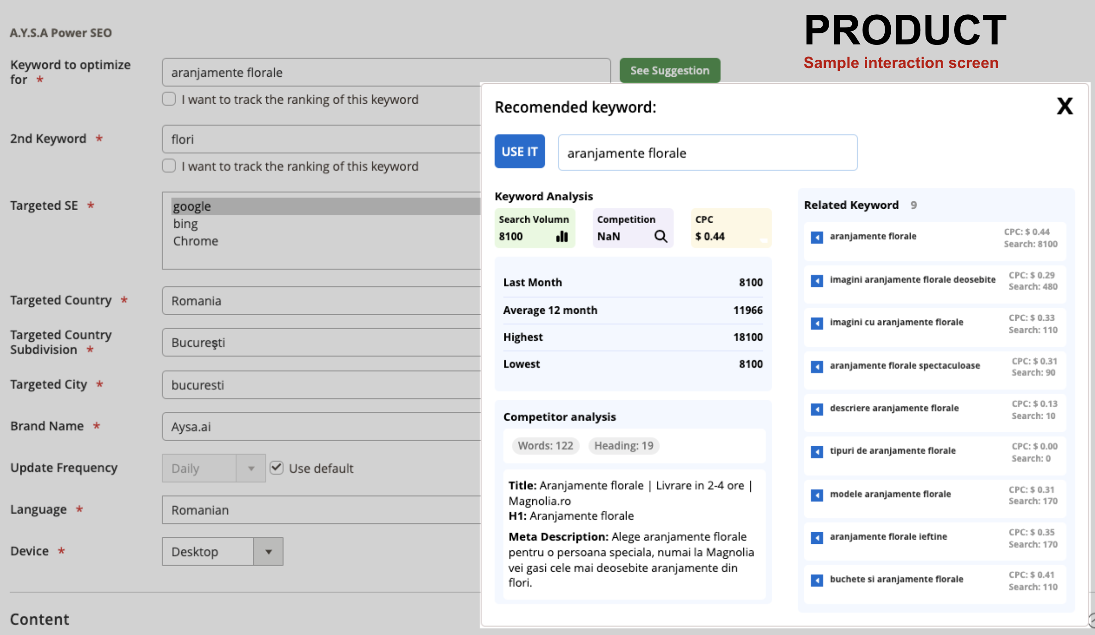The width and height of the screenshot is (1095, 635).
Task: Click the Related Keyword heading
Action: (x=851, y=205)
